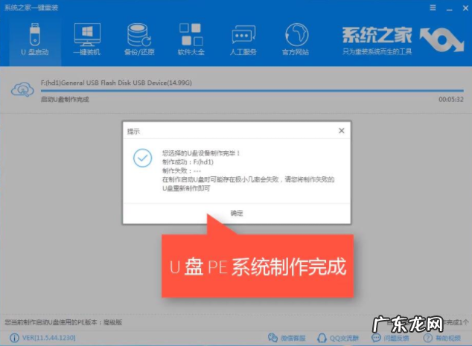Click the blue checkmark success icon
Image resolution: width=472 pixels, height=346 pixels.
pyautogui.click(x=142, y=158)
